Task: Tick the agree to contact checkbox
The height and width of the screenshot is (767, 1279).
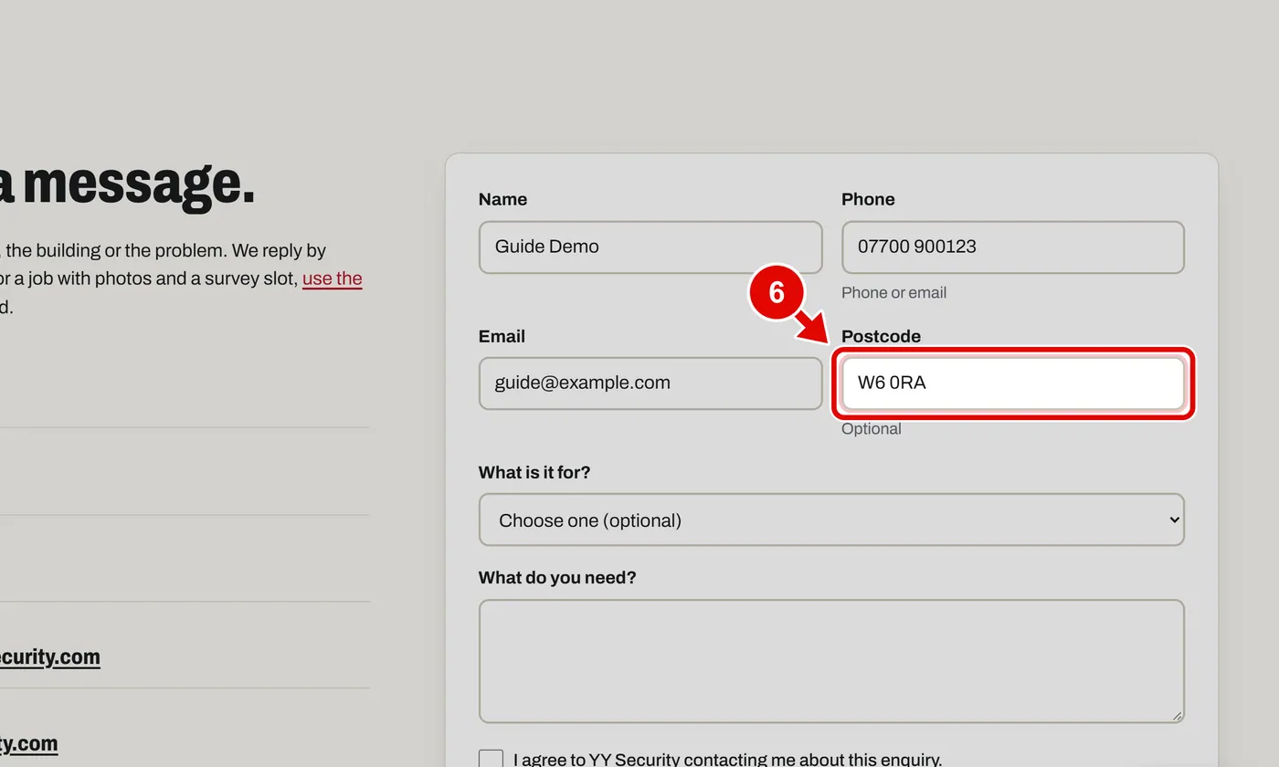Action: (491, 760)
